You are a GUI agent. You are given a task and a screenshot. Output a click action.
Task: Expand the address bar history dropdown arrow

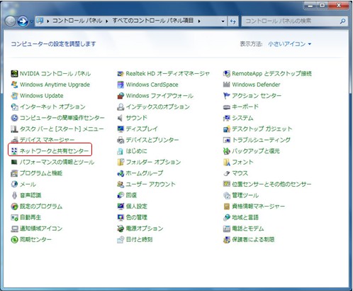tap(223, 21)
